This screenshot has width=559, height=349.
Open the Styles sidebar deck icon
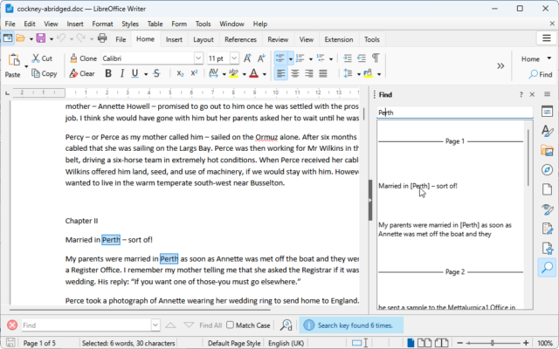(x=547, y=131)
